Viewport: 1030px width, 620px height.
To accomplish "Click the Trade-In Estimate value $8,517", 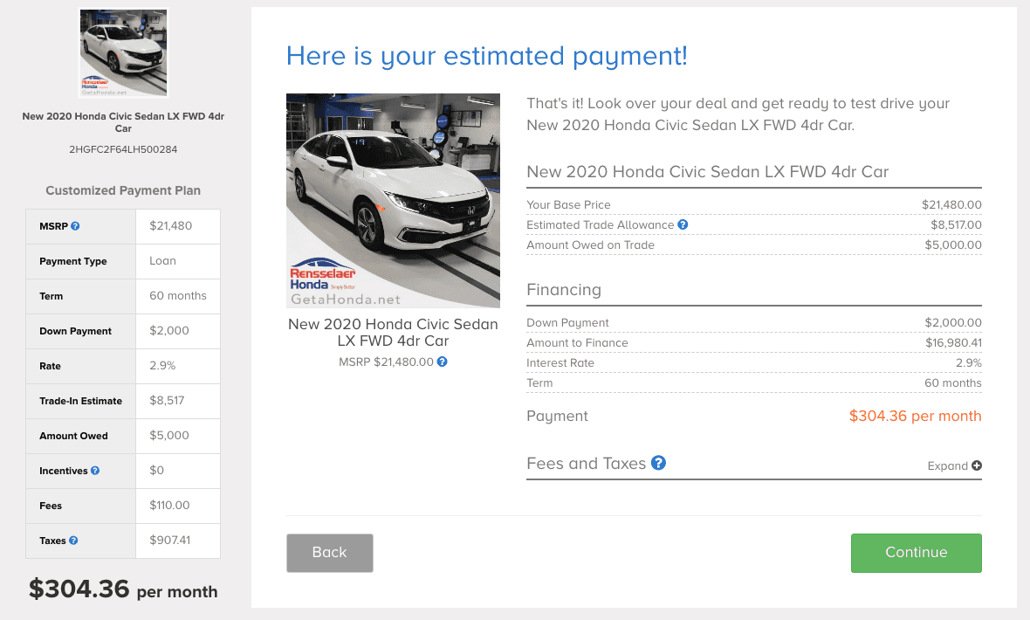I will pos(167,401).
